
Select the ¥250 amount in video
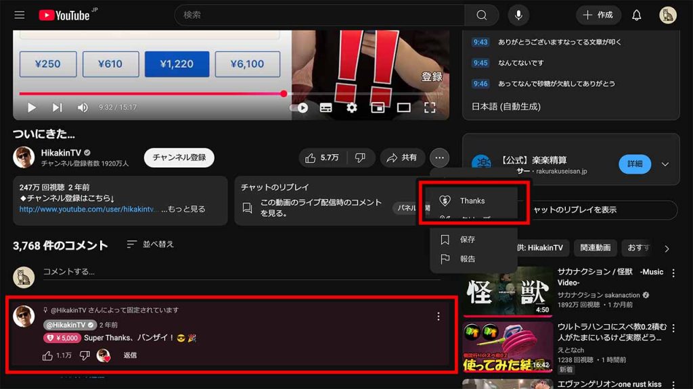click(x=48, y=64)
